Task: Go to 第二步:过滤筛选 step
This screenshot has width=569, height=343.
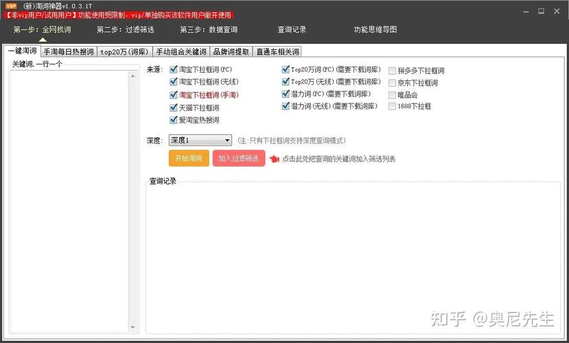Action: click(126, 29)
